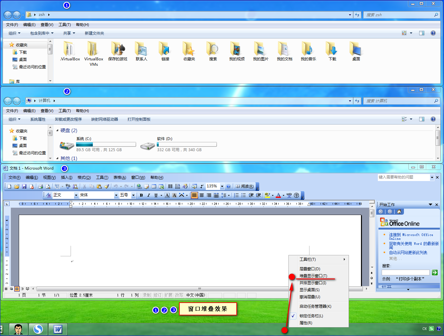Open the style dropdown showing 正文
Screen dimensions: 444x336
pyautogui.click(x=76, y=195)
